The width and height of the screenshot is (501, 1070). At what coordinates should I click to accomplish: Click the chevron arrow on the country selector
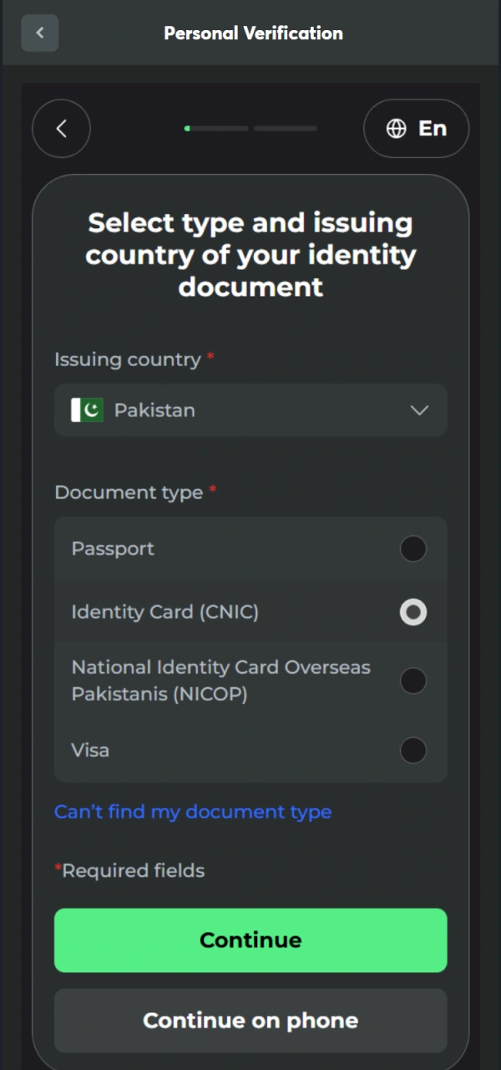(420, 410)
